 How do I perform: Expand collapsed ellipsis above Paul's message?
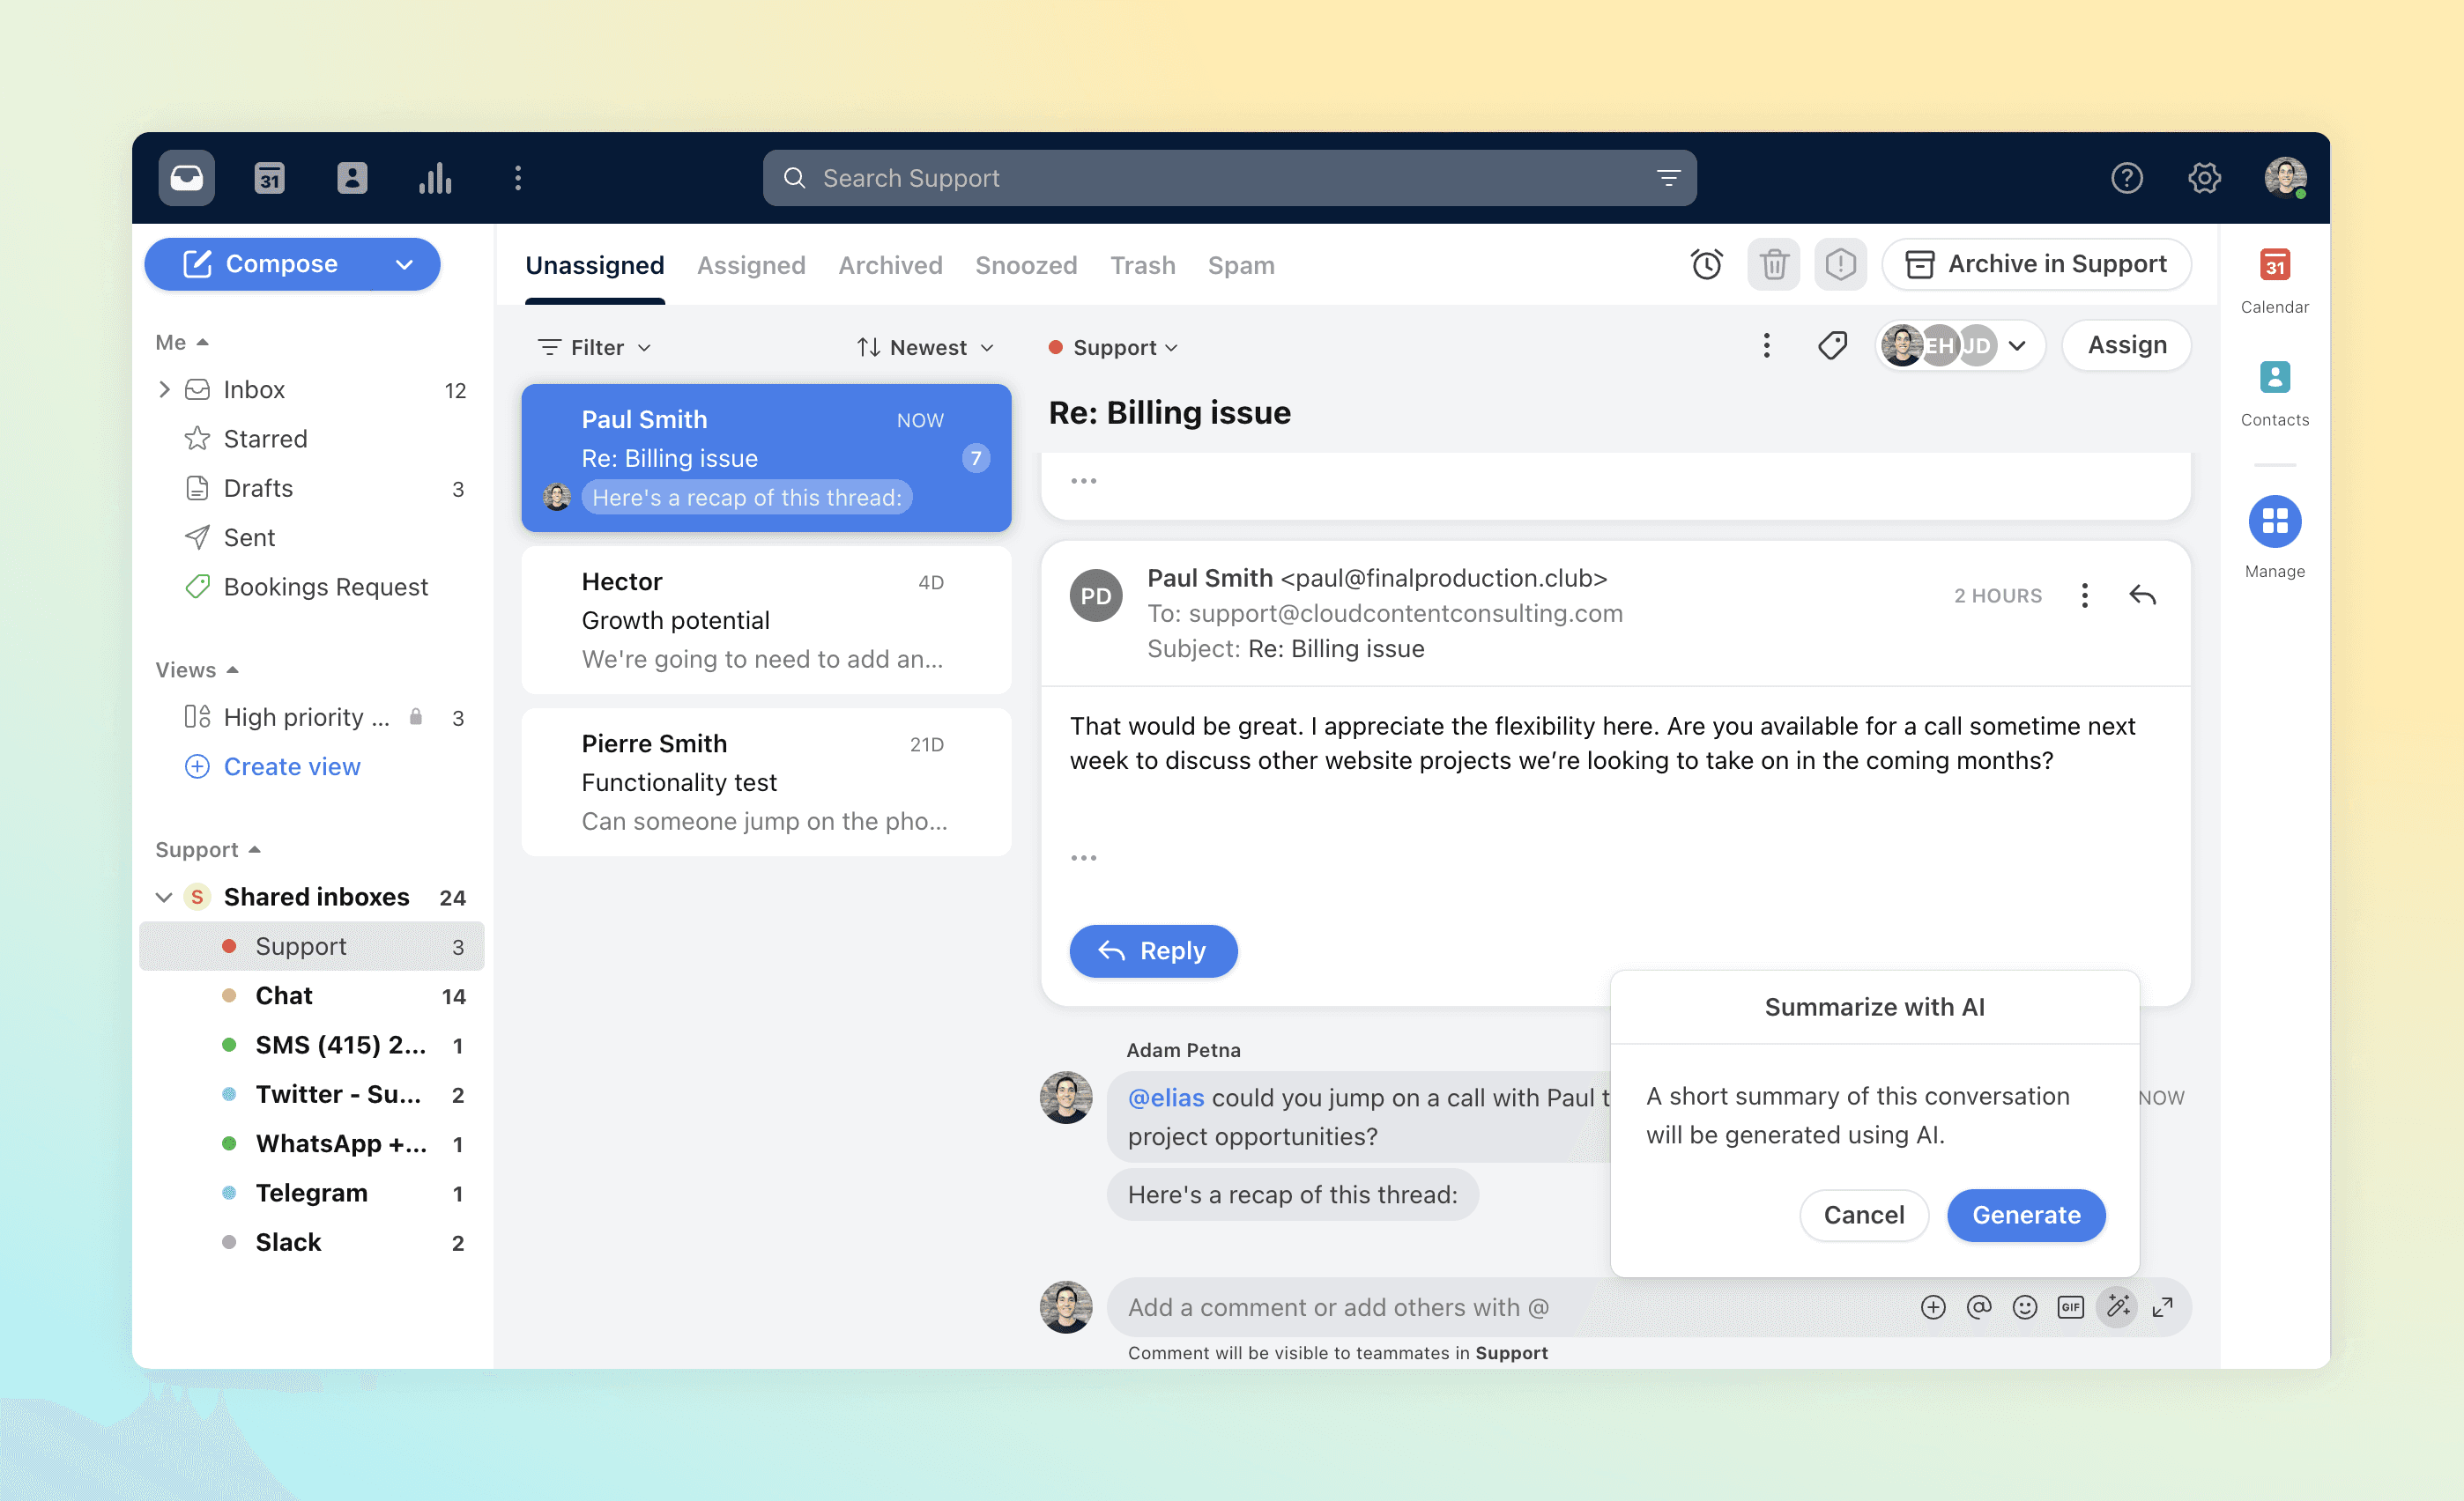click(1084, 481)
